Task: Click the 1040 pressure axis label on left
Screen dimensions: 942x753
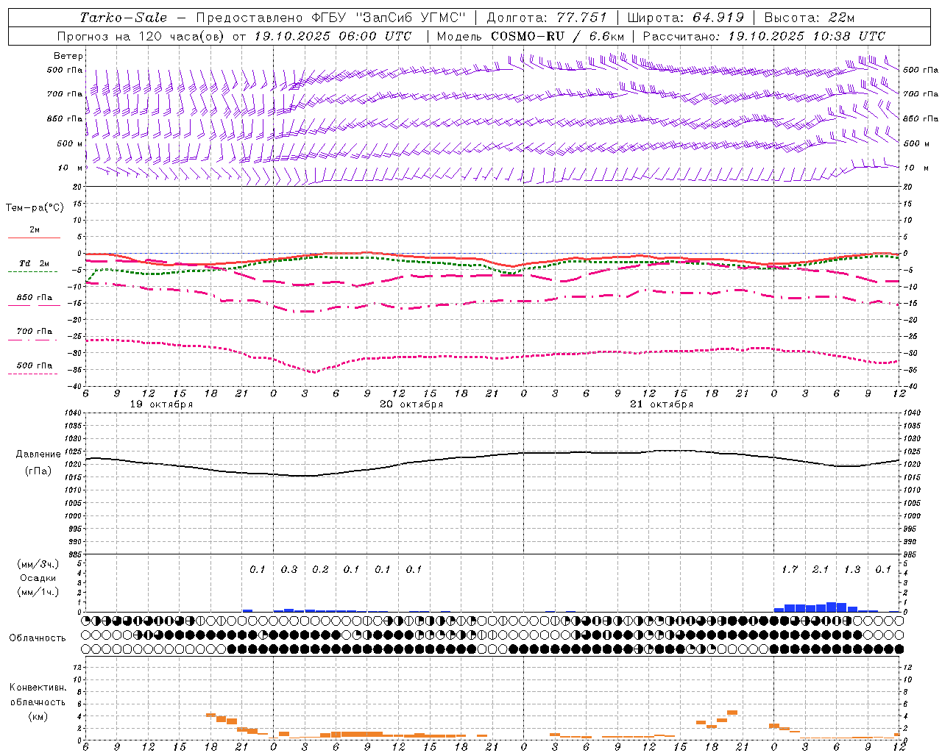Action: pos(73,413)
